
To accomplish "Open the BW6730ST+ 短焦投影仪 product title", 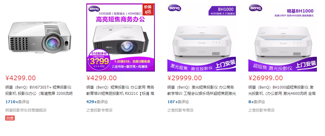I will pos(39,90).
